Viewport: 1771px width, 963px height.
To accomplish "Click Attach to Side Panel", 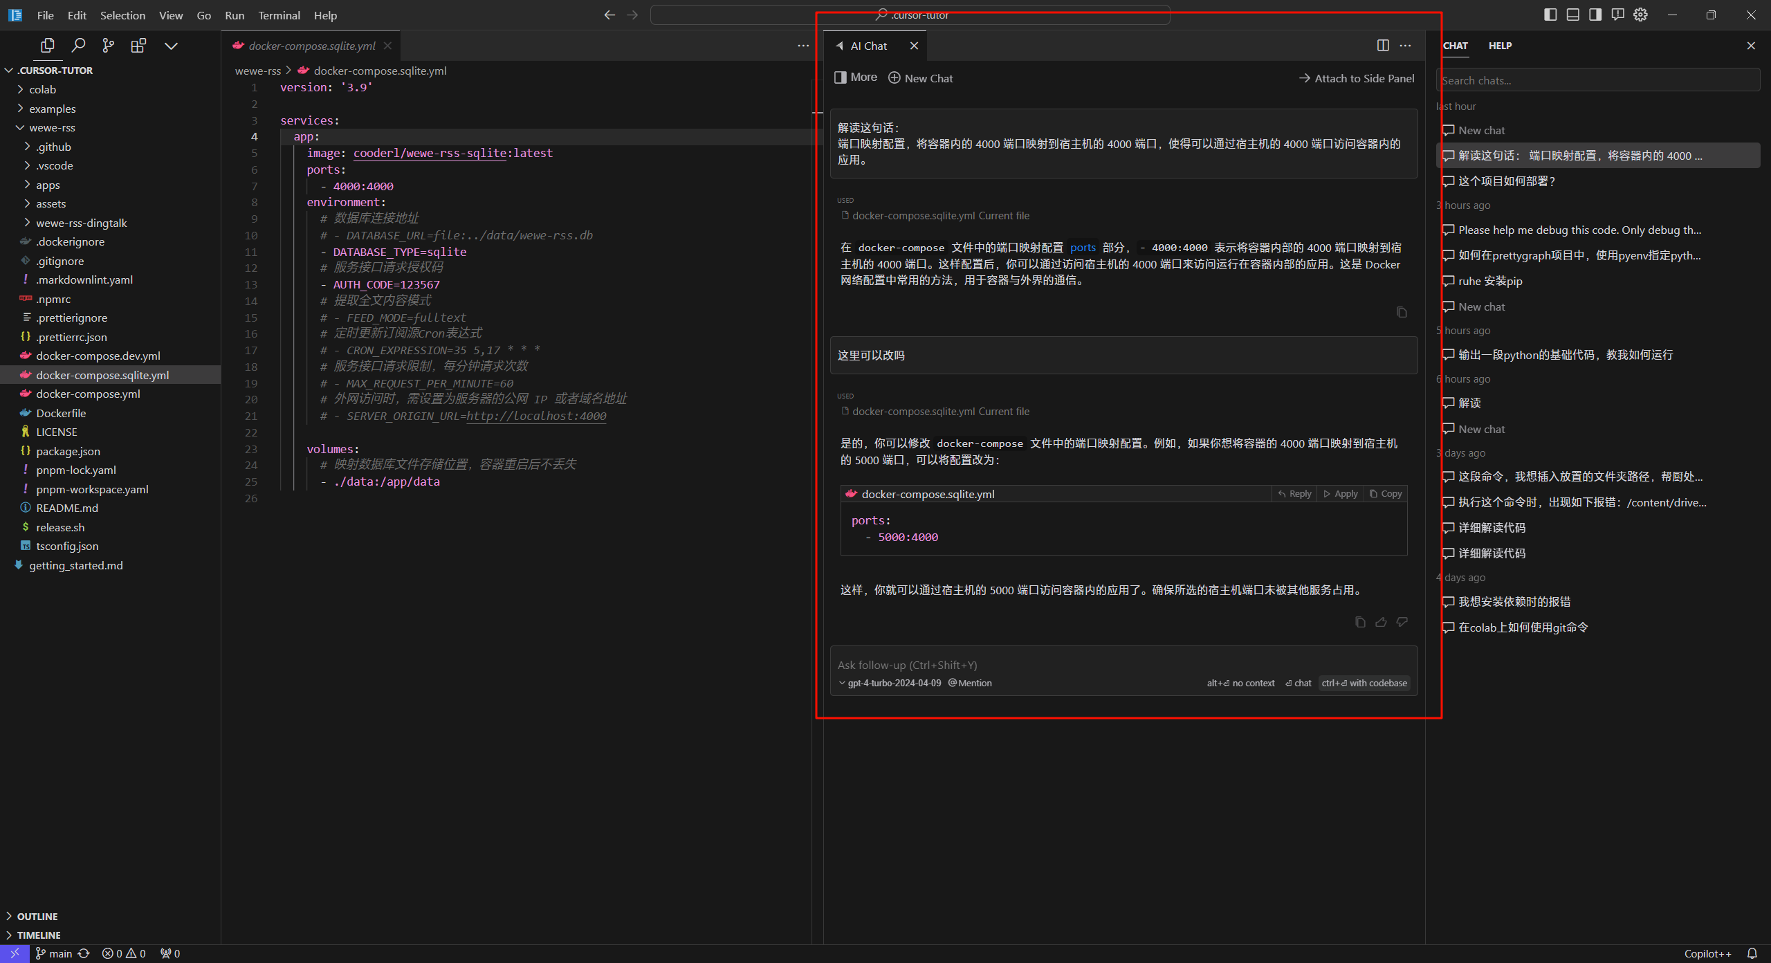I will (1356, 78).
